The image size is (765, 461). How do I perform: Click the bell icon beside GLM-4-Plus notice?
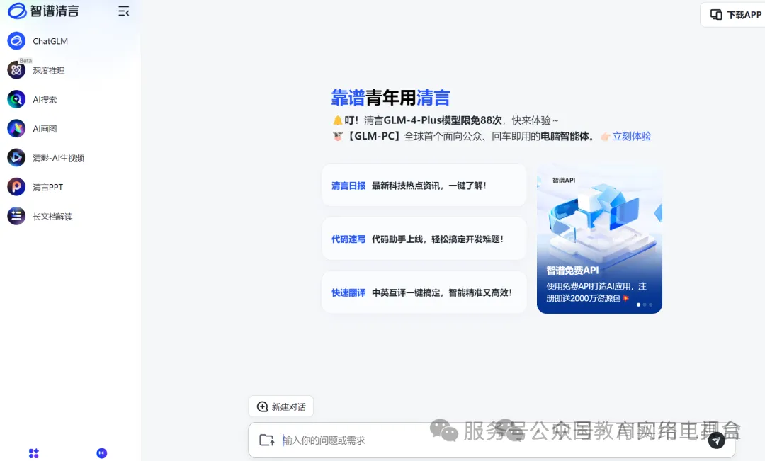(x=337, y=120)
